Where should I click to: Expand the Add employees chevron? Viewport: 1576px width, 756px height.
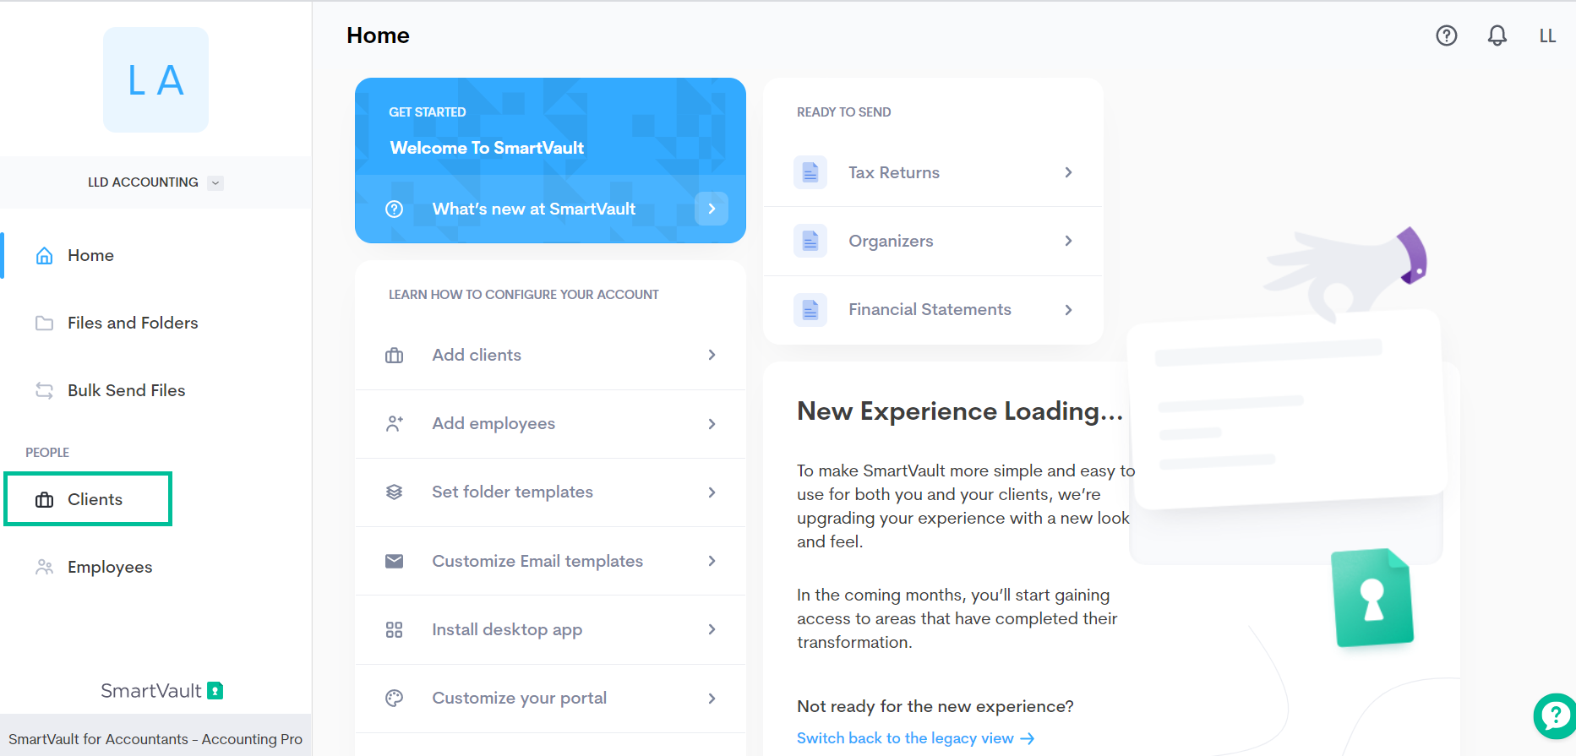(x=712, y=424)
